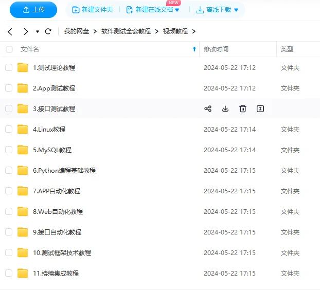
Task: Go forward with the right arrow
Action: [26, 31]
